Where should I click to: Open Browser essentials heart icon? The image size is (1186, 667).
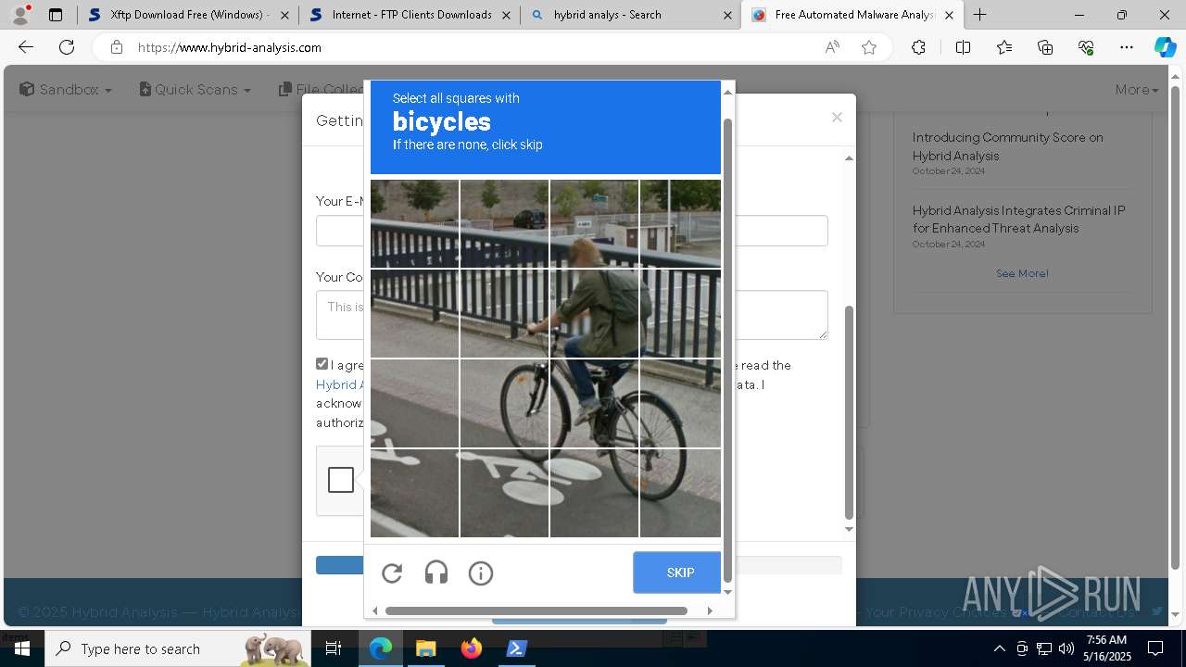1086,47
